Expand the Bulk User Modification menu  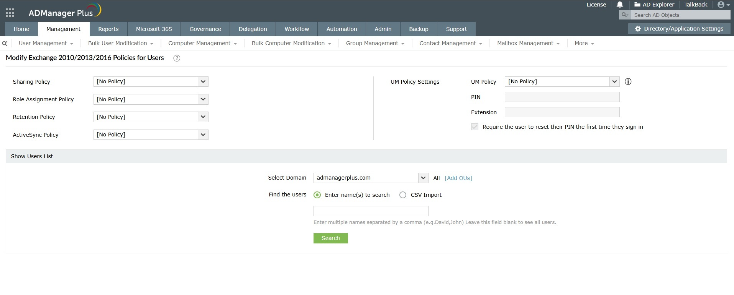[121, 43]
